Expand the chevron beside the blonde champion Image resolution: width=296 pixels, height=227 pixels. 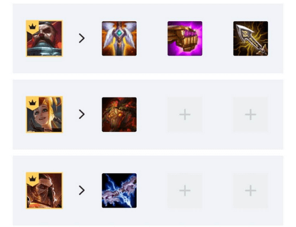tap(82, 114)
